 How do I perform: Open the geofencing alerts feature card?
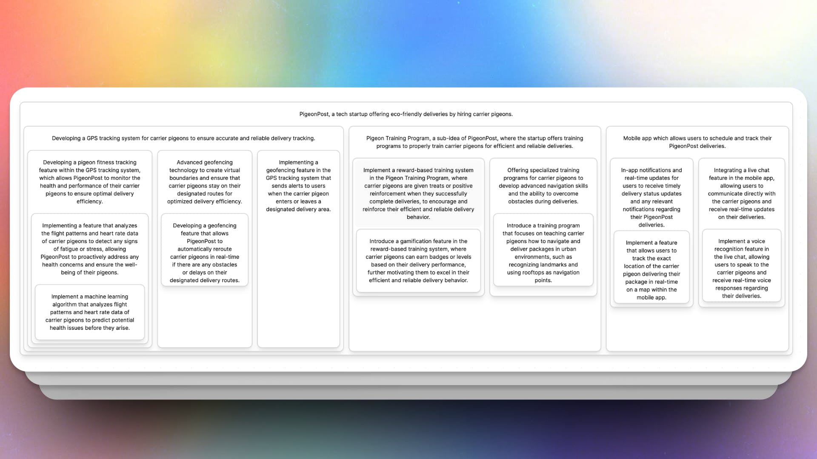(298, 186)
